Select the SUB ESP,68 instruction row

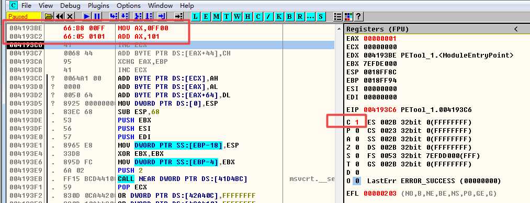coord(171,112)
